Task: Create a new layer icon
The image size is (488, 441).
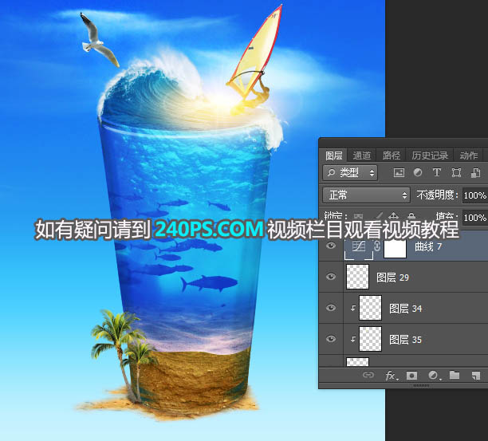Action: [476, 376]
